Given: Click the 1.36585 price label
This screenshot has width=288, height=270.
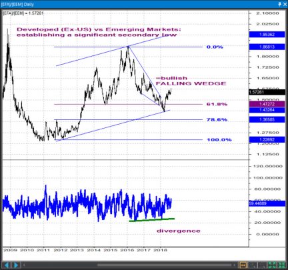Looking at the screenshot, I should tap(267, 119).
